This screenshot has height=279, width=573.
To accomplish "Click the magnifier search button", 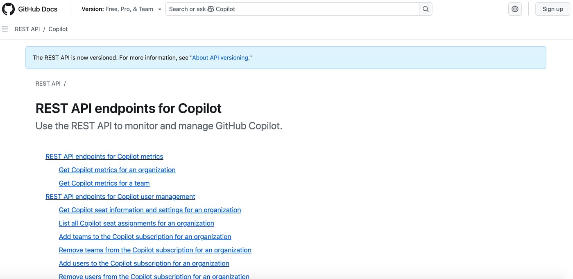I will pos(426,9).
